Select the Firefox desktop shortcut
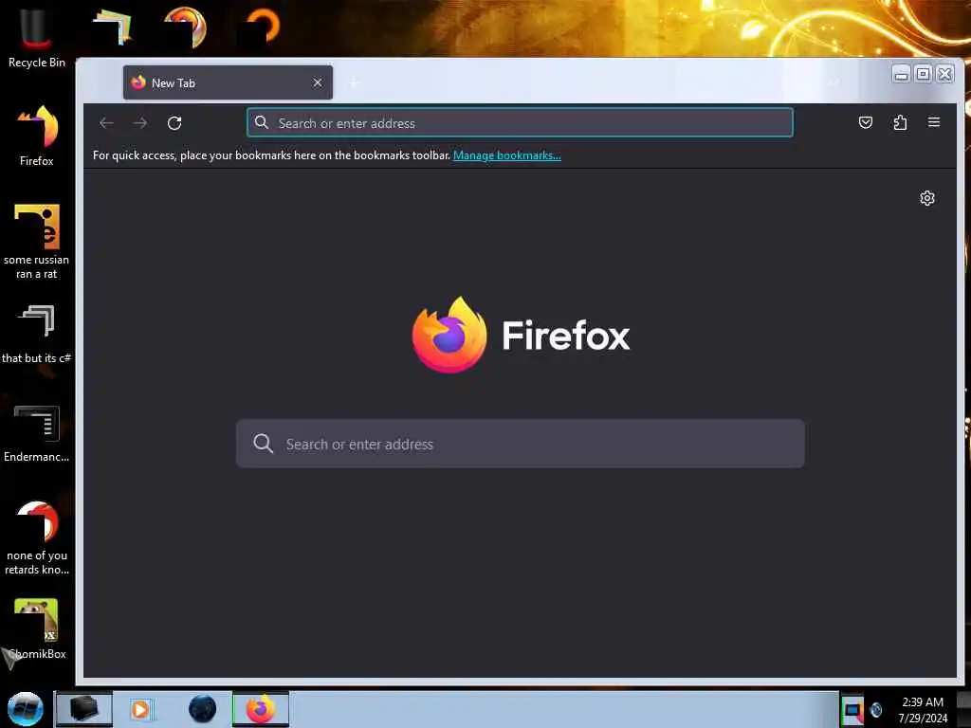Viewport: 971px width, 728px height. tap(37, 136)
